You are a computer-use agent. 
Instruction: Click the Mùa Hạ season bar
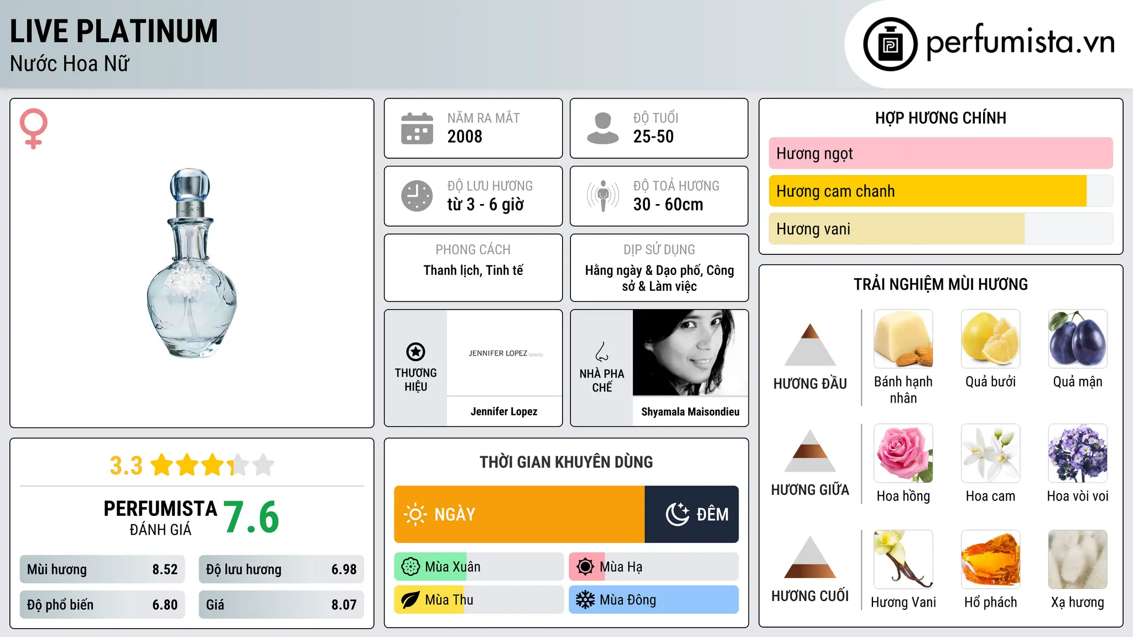(x=654, y=567)
